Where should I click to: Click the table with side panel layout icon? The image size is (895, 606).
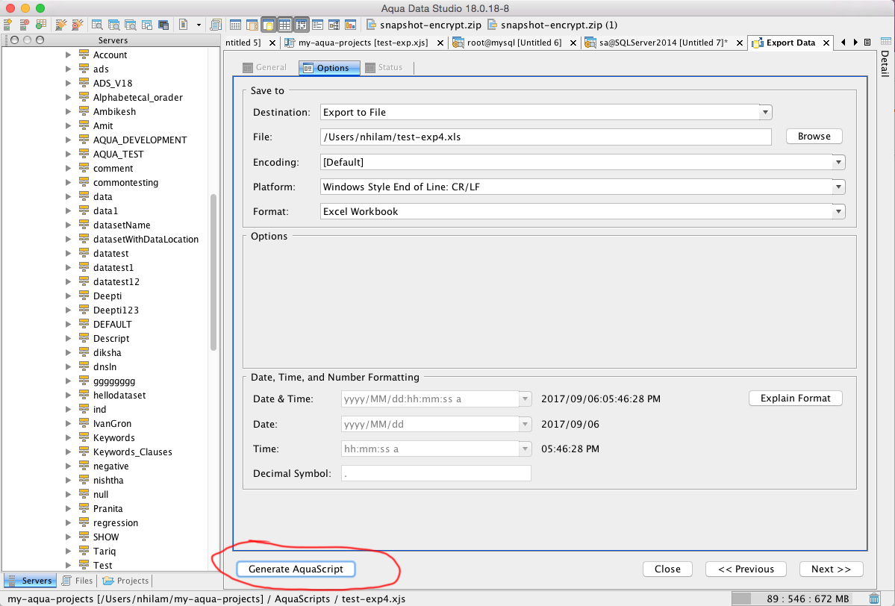[x=252, y=25]
